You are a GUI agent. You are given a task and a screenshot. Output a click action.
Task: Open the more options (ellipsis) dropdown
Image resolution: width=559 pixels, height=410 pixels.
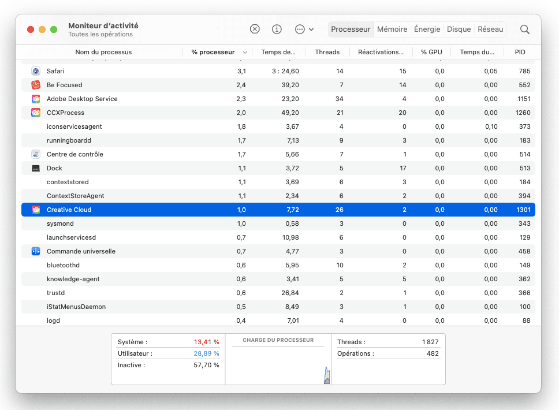coord(304,29)
